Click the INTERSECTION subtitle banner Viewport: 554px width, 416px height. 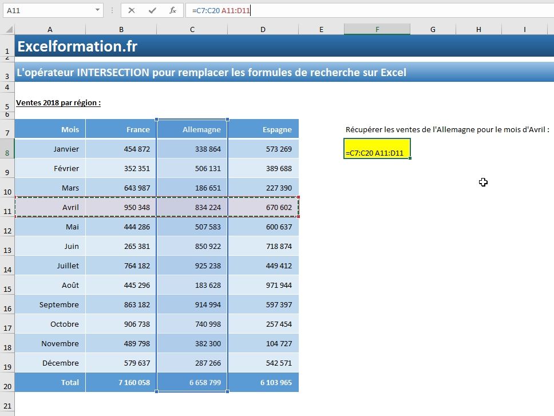click(x=284, y=72)
